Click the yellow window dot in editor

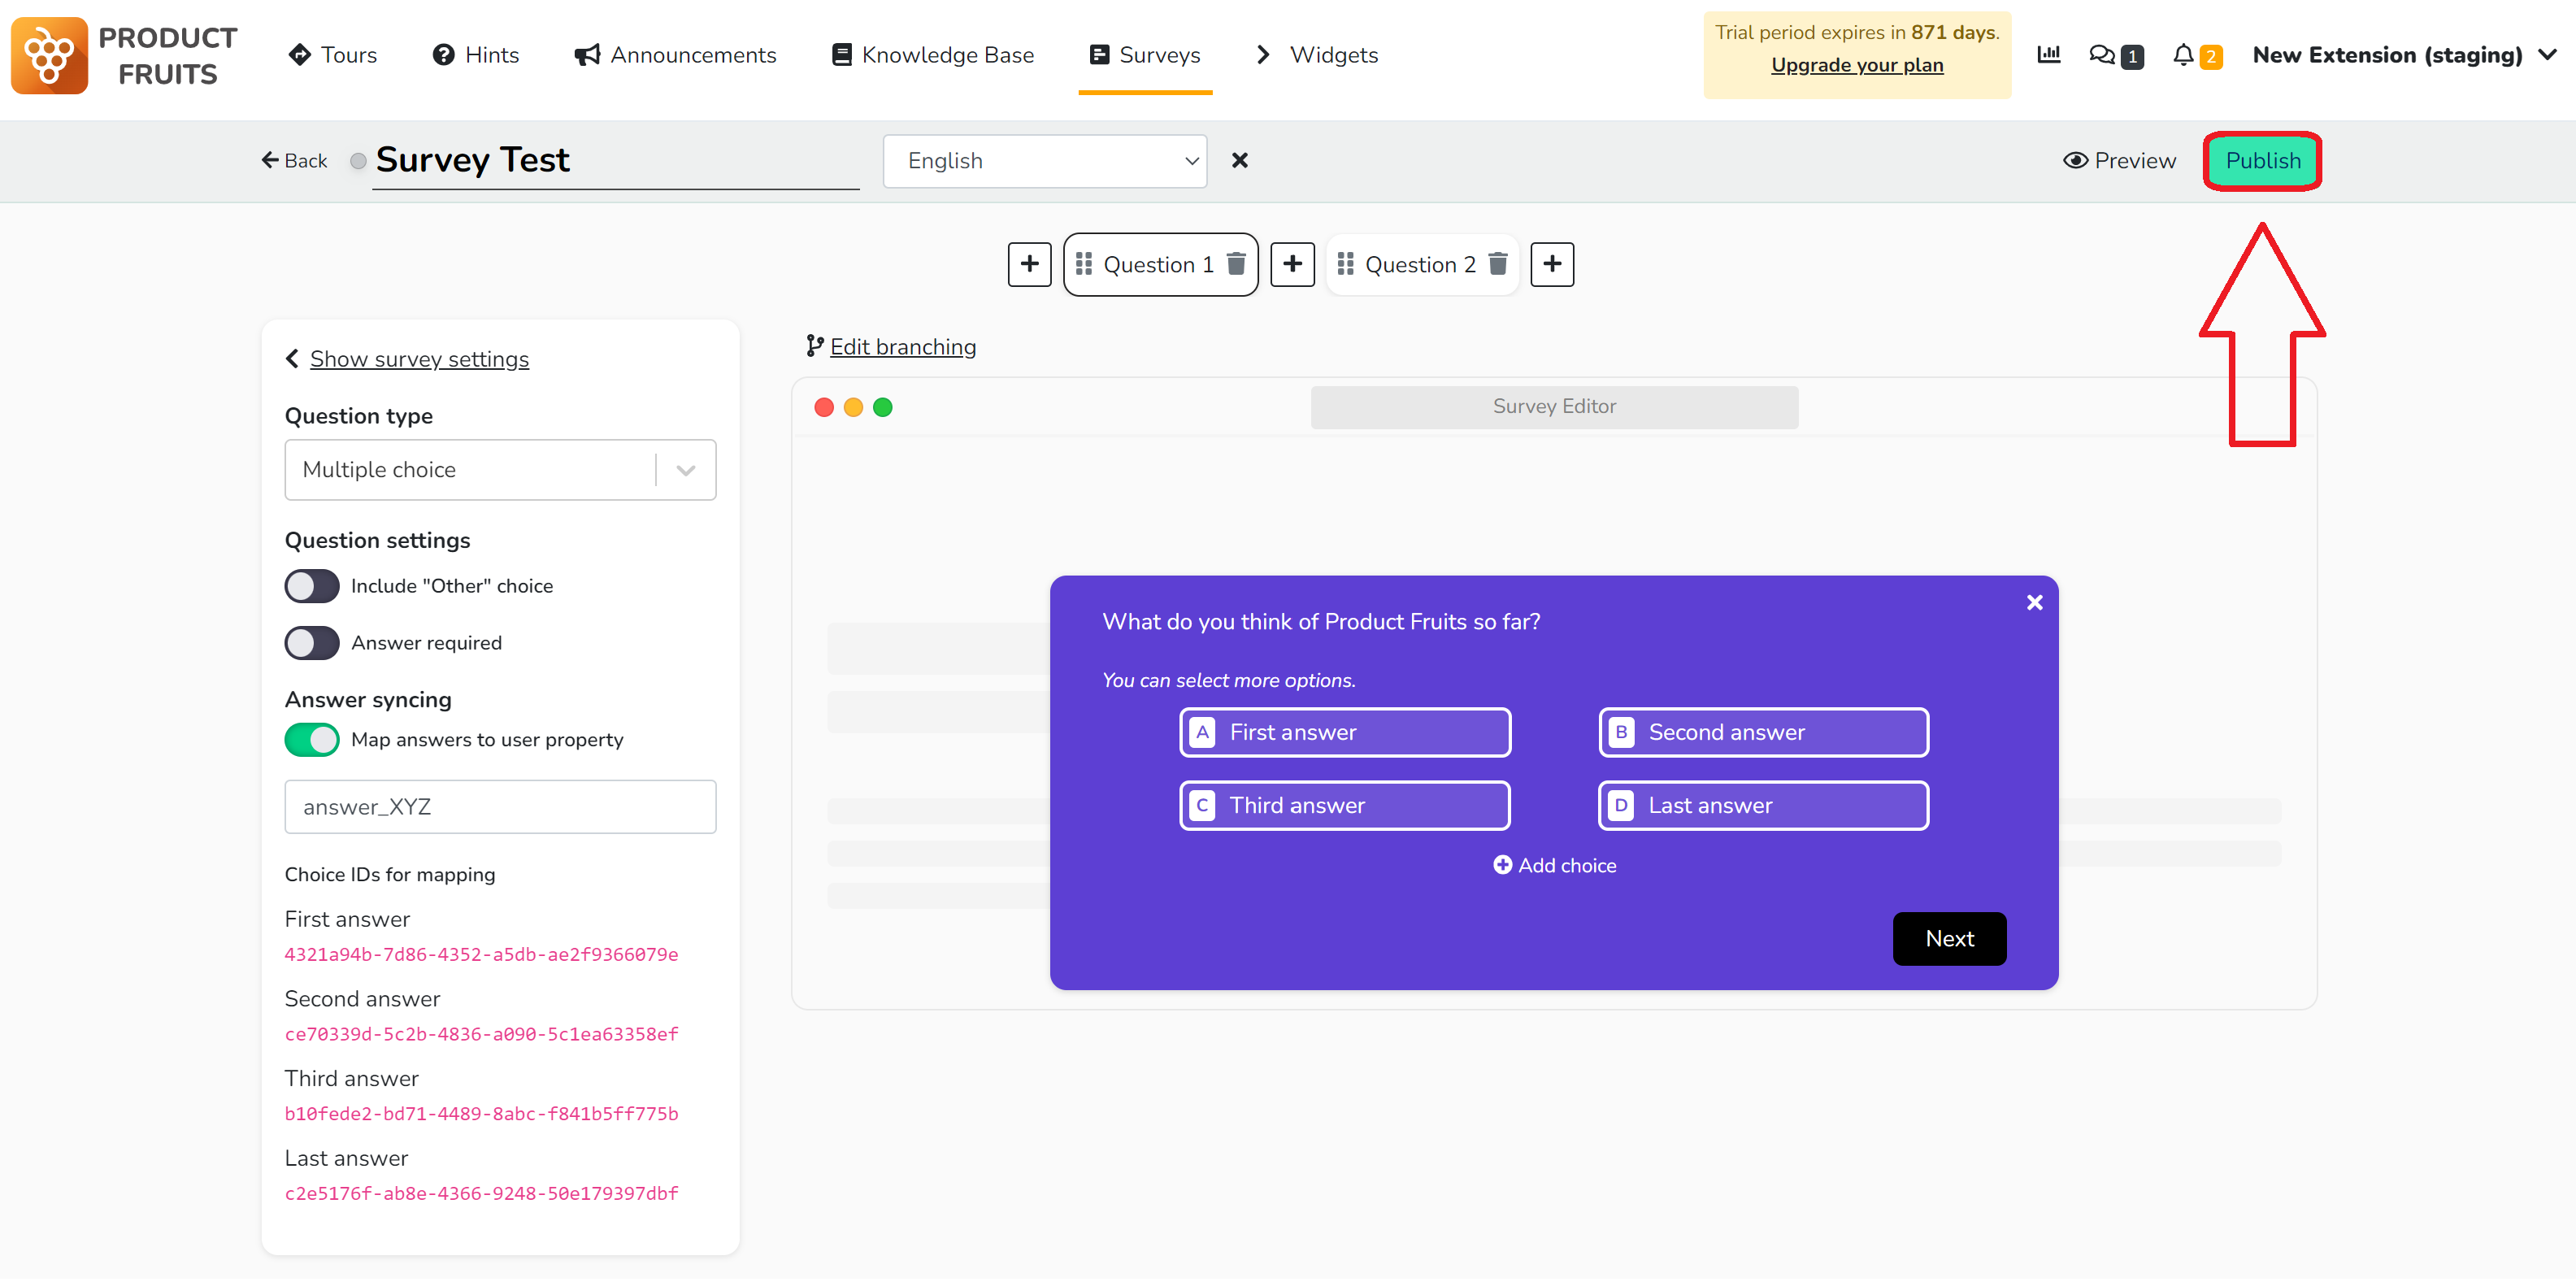coord(853,408)
